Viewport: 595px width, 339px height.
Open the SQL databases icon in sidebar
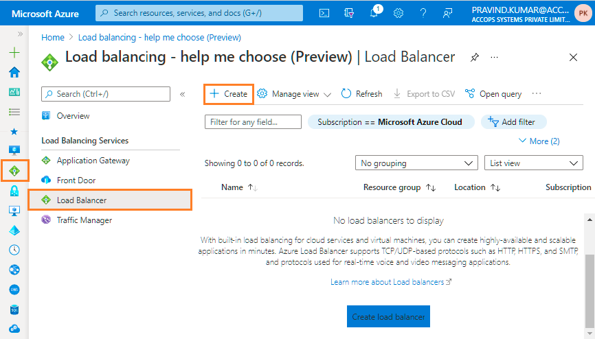coord(14,309)
